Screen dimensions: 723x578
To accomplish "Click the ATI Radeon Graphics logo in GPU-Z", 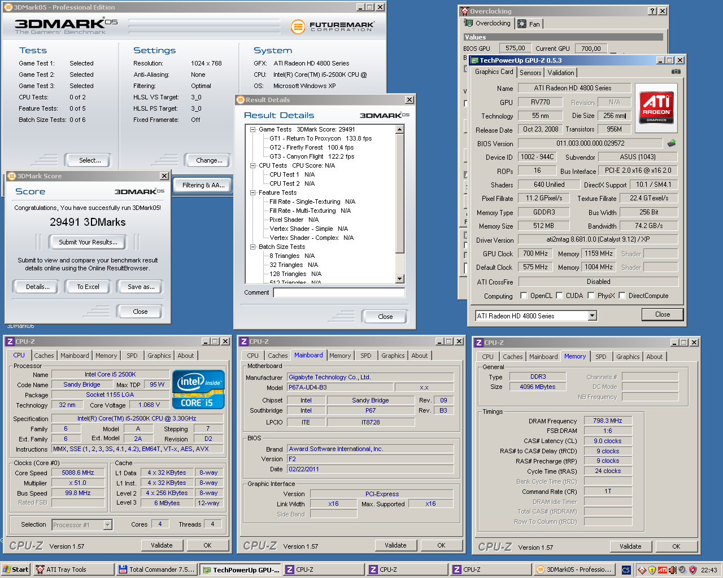I will [x=656, y=107].
